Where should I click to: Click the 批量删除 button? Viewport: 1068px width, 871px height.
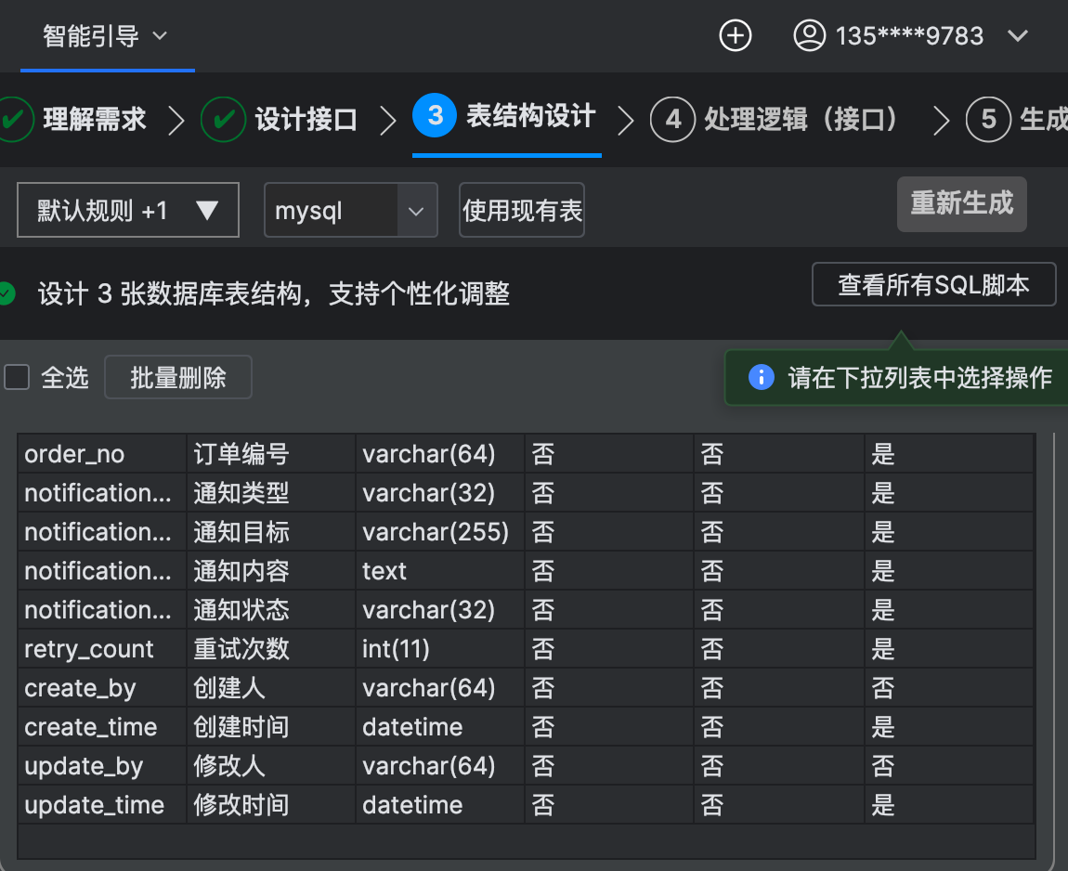[178, 377]
